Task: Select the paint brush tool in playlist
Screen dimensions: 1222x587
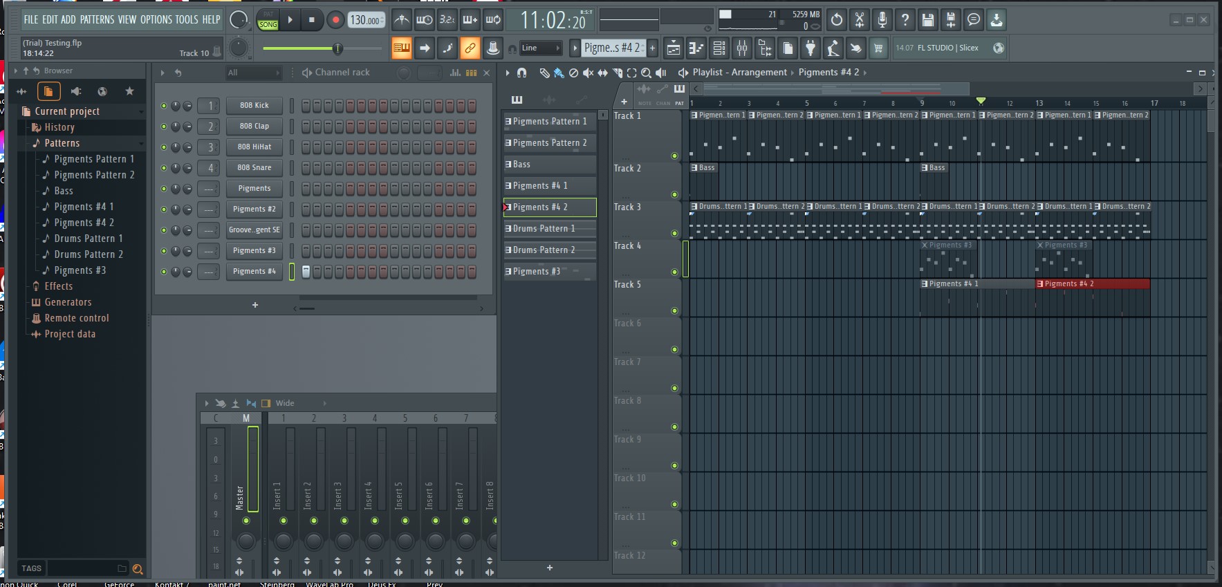Action: (x=558, y=73)
